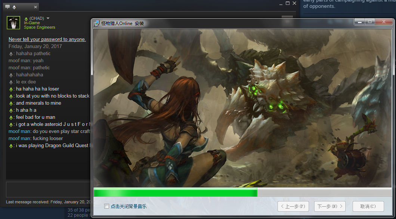The image size is (396, 219).
Task: Click the 怪物猎人Online 安装 window title
Action: (123, 23)
